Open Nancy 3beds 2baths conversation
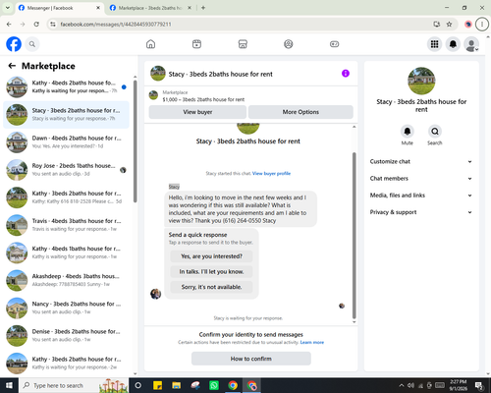Image resolution: width=491 pixels, height=393 pixels. [66, 309]
